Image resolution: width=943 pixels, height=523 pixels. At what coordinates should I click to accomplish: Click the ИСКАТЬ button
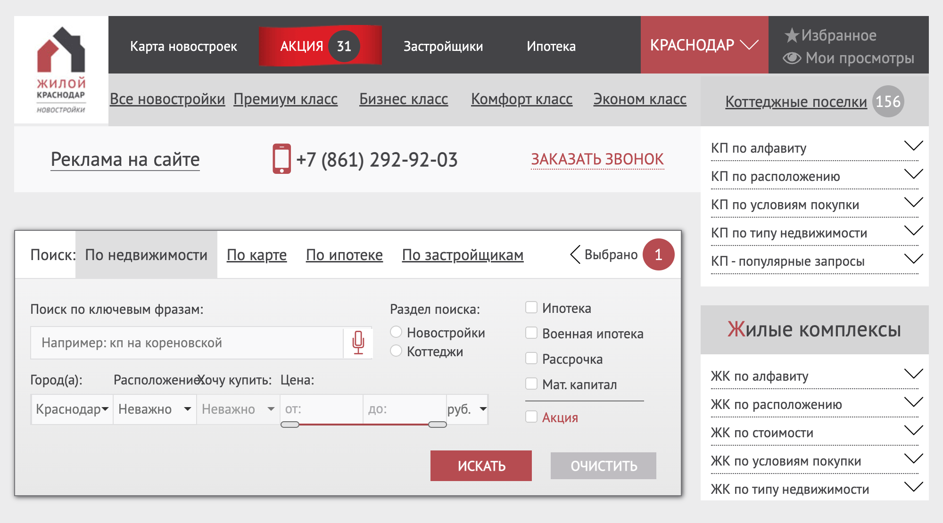481,466
